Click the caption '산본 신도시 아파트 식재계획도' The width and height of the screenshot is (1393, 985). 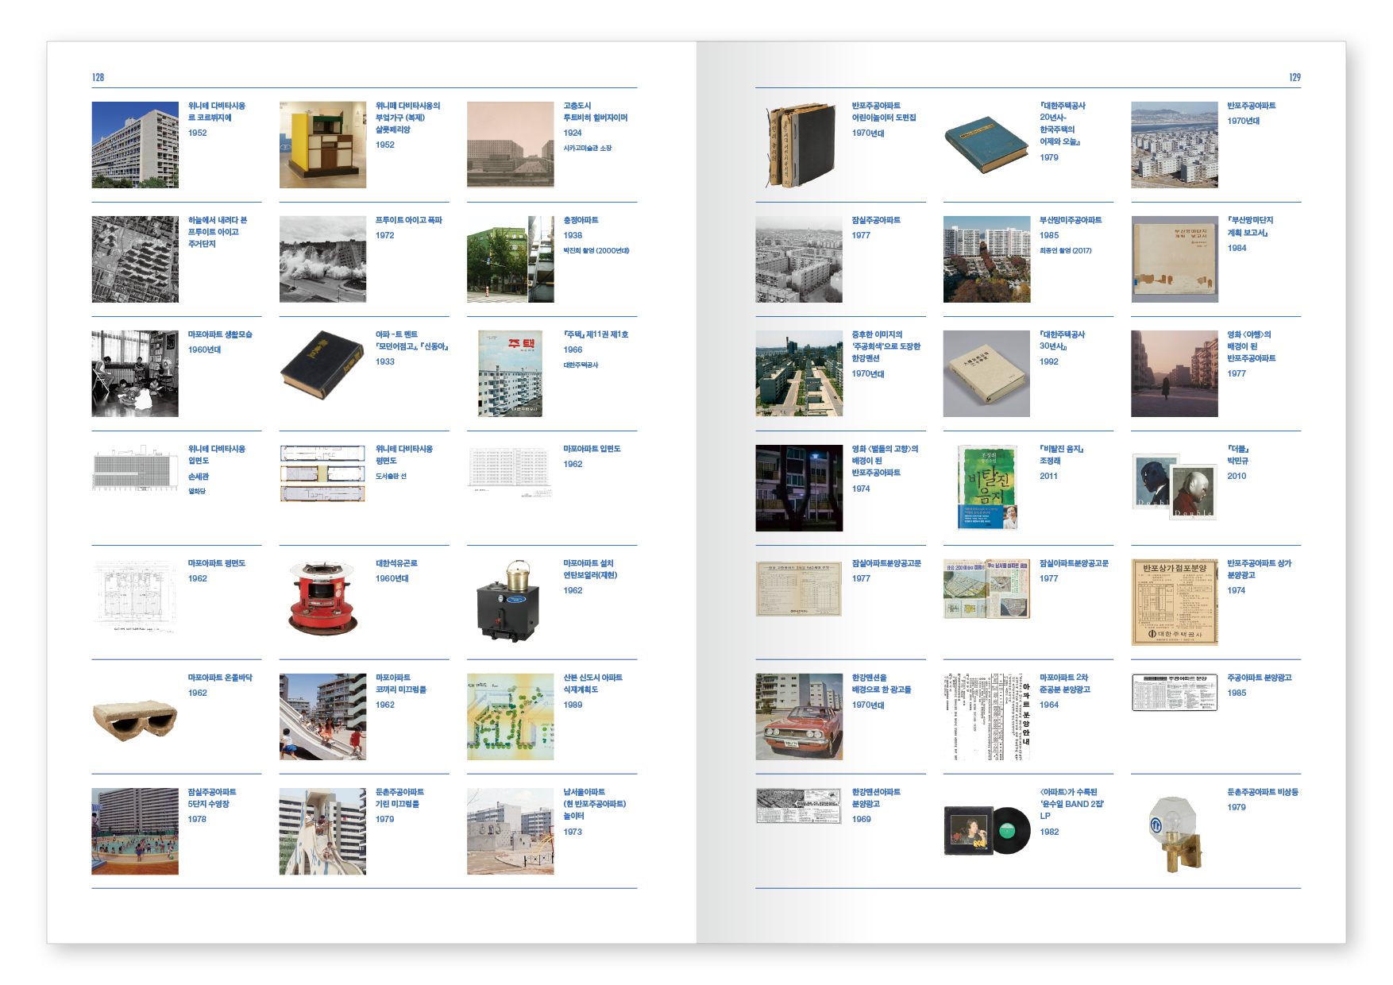point(592,683)
